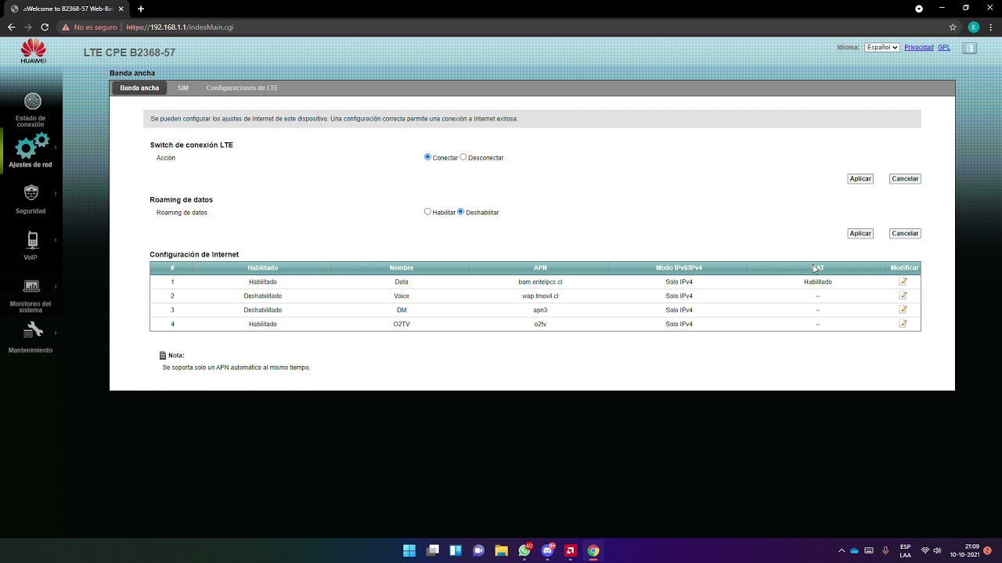Switch to Banda ancha tab
The height and width of the screenshot is (563, 1002).
pyautogui.click(x=139, y=88)
